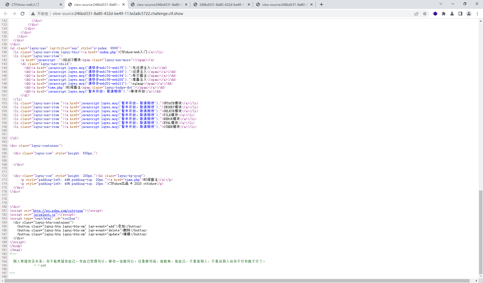
Task: Close the last view-source tab
Action: (x=312, y=4)
